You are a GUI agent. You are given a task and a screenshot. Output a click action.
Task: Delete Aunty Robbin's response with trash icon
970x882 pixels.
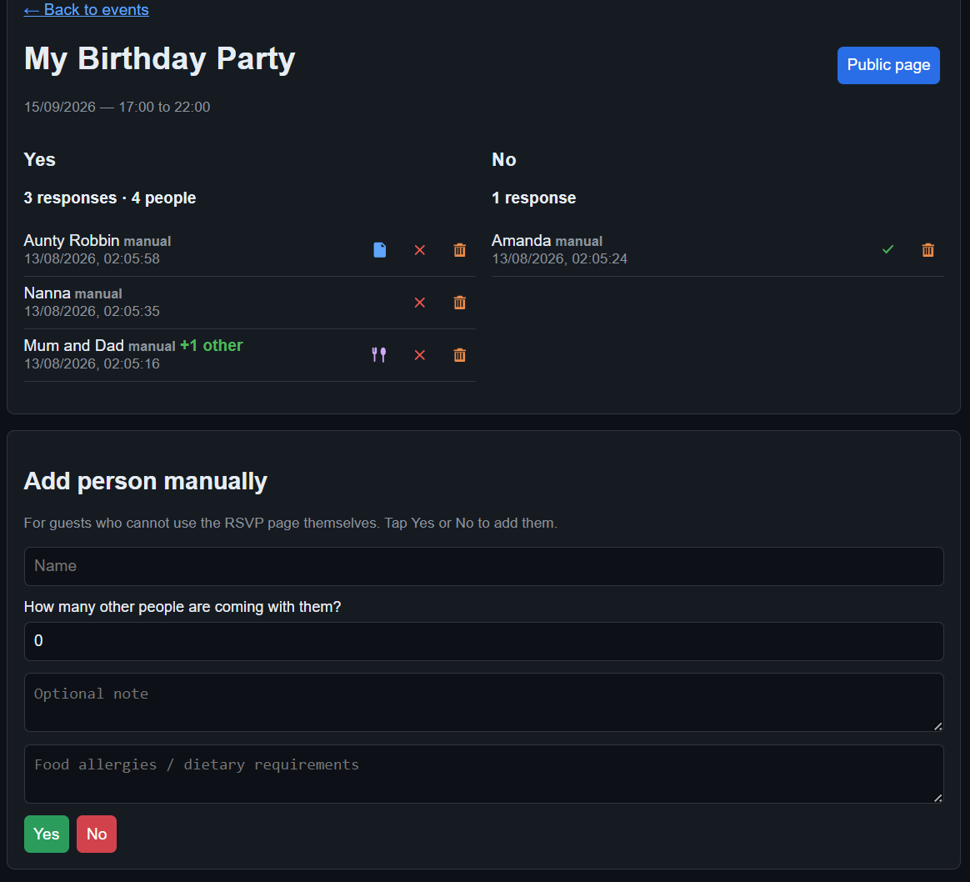460,249
